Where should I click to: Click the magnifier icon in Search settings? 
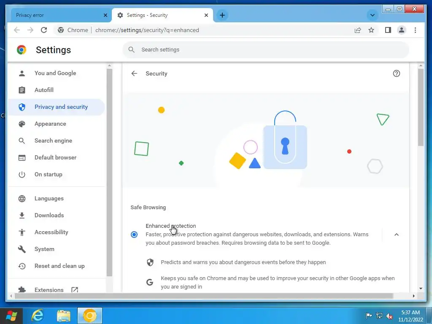tap(132, 50)
